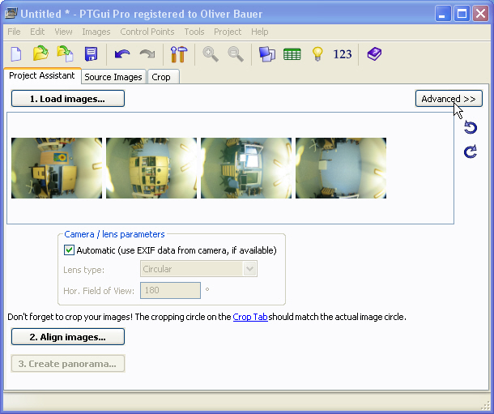494x414 pixels.
Task: Click the New Project icon
Action: (16, 54)
